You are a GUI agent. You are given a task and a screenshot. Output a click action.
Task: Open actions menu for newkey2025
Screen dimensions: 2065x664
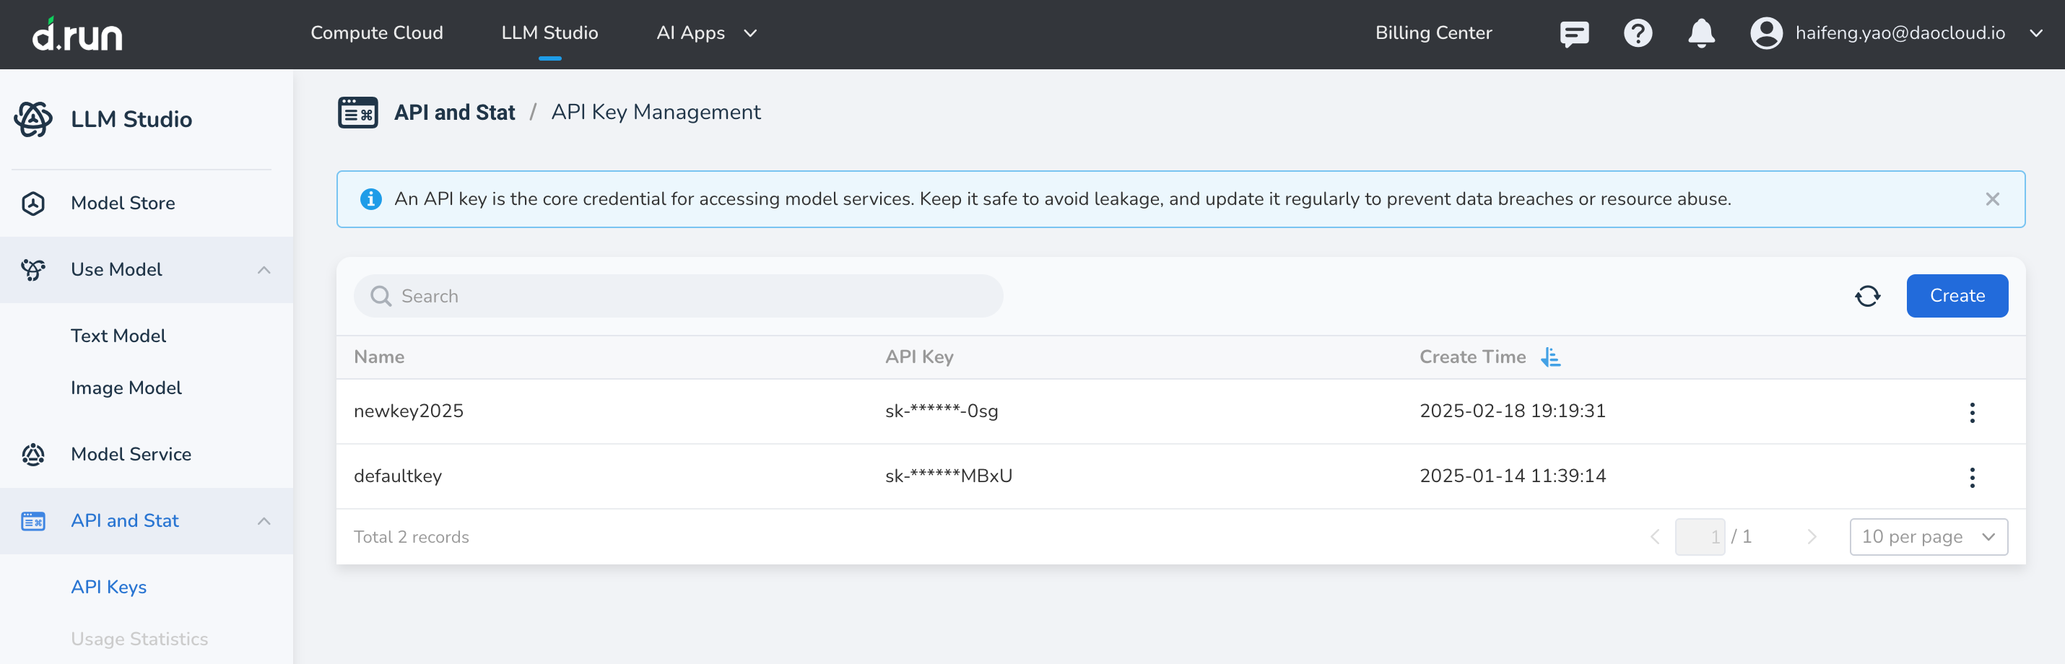1971,413
